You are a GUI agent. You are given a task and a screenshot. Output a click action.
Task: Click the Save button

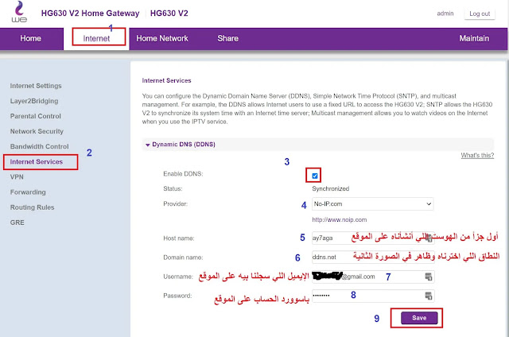(x=419, y=318)
